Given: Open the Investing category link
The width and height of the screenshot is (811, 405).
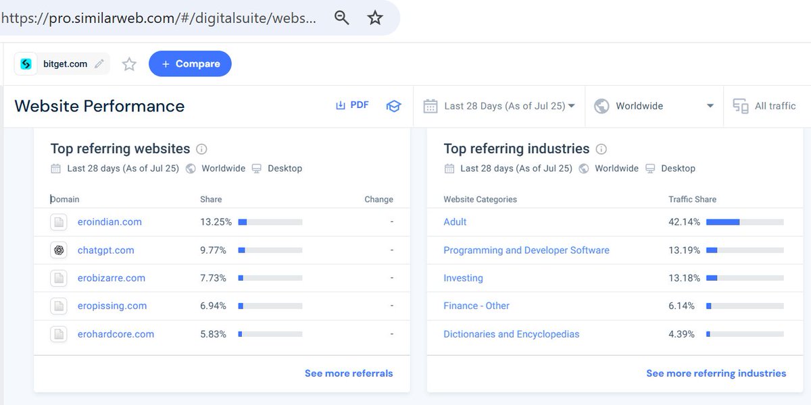Looking at the screenshot, I should (463, 278).
